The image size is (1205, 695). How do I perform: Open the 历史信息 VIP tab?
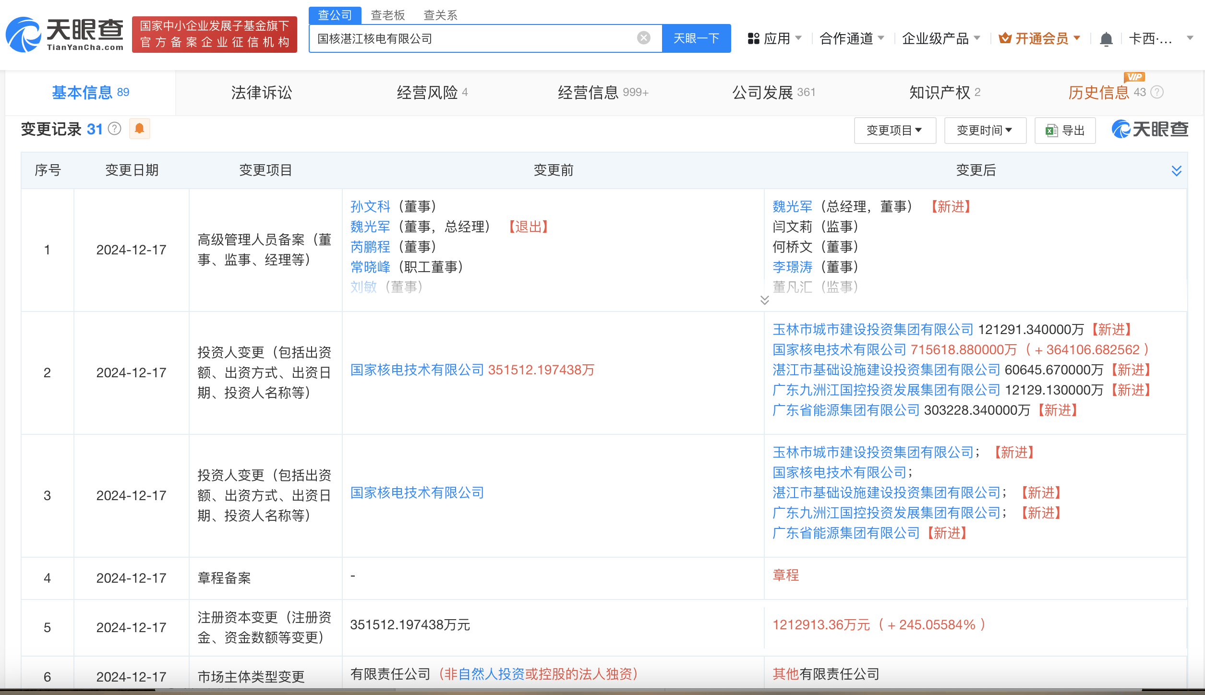pos(1107,92)
